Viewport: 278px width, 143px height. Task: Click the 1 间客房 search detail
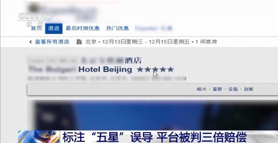click(x=206, y=42)
